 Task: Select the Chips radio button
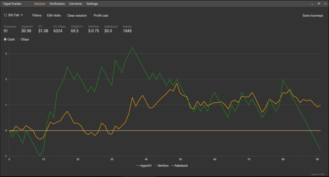tap(18, 39)
